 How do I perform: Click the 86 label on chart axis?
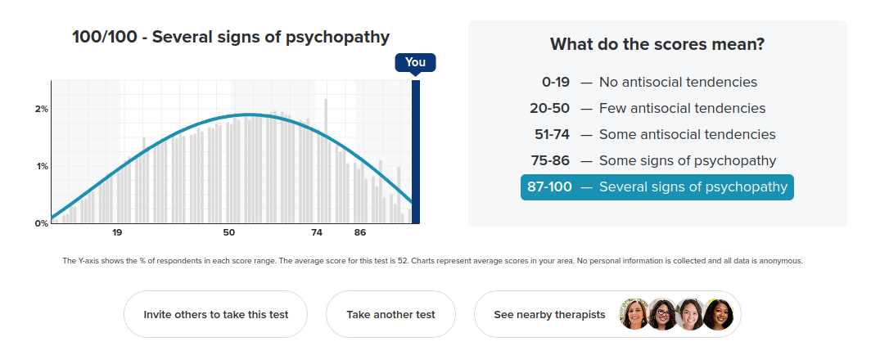(360, 233)
